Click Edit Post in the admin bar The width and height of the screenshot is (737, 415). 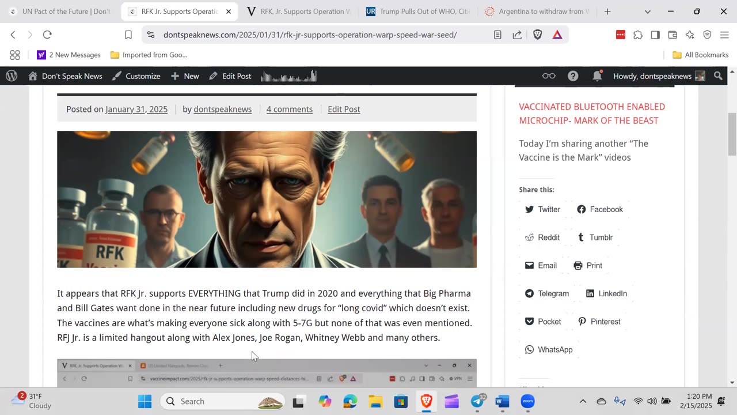[x=230, y=76]
